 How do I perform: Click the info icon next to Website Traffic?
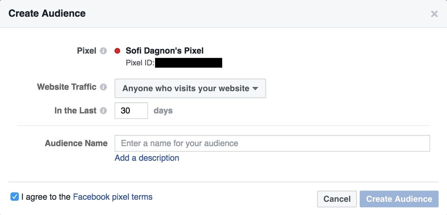[103, 87]
